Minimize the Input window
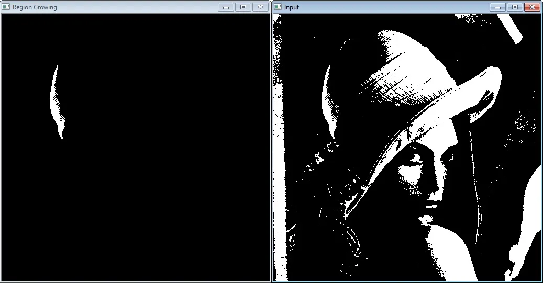This screenshot has height=283, width=543. point(497,7)
